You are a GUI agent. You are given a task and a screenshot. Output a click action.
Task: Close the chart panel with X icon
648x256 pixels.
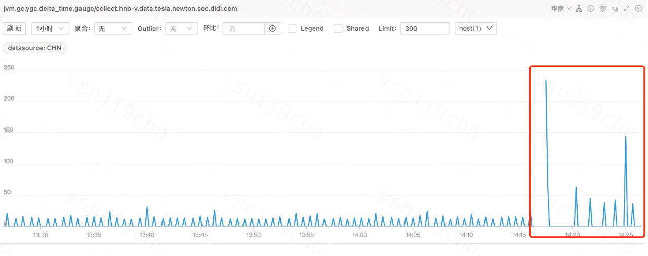point(638,9)
